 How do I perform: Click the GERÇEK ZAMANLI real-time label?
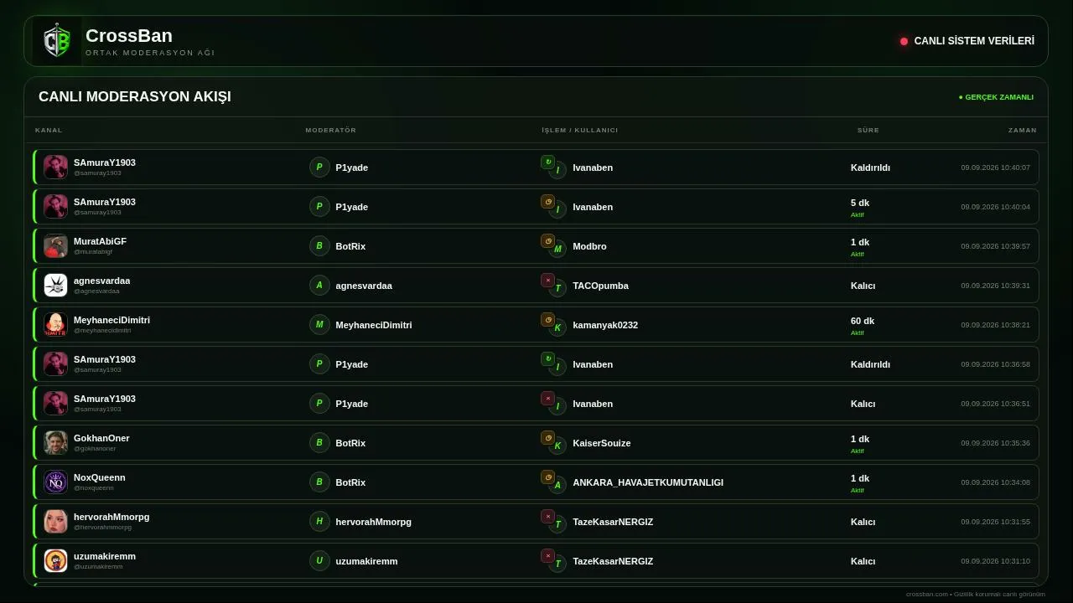click(996, 97)
